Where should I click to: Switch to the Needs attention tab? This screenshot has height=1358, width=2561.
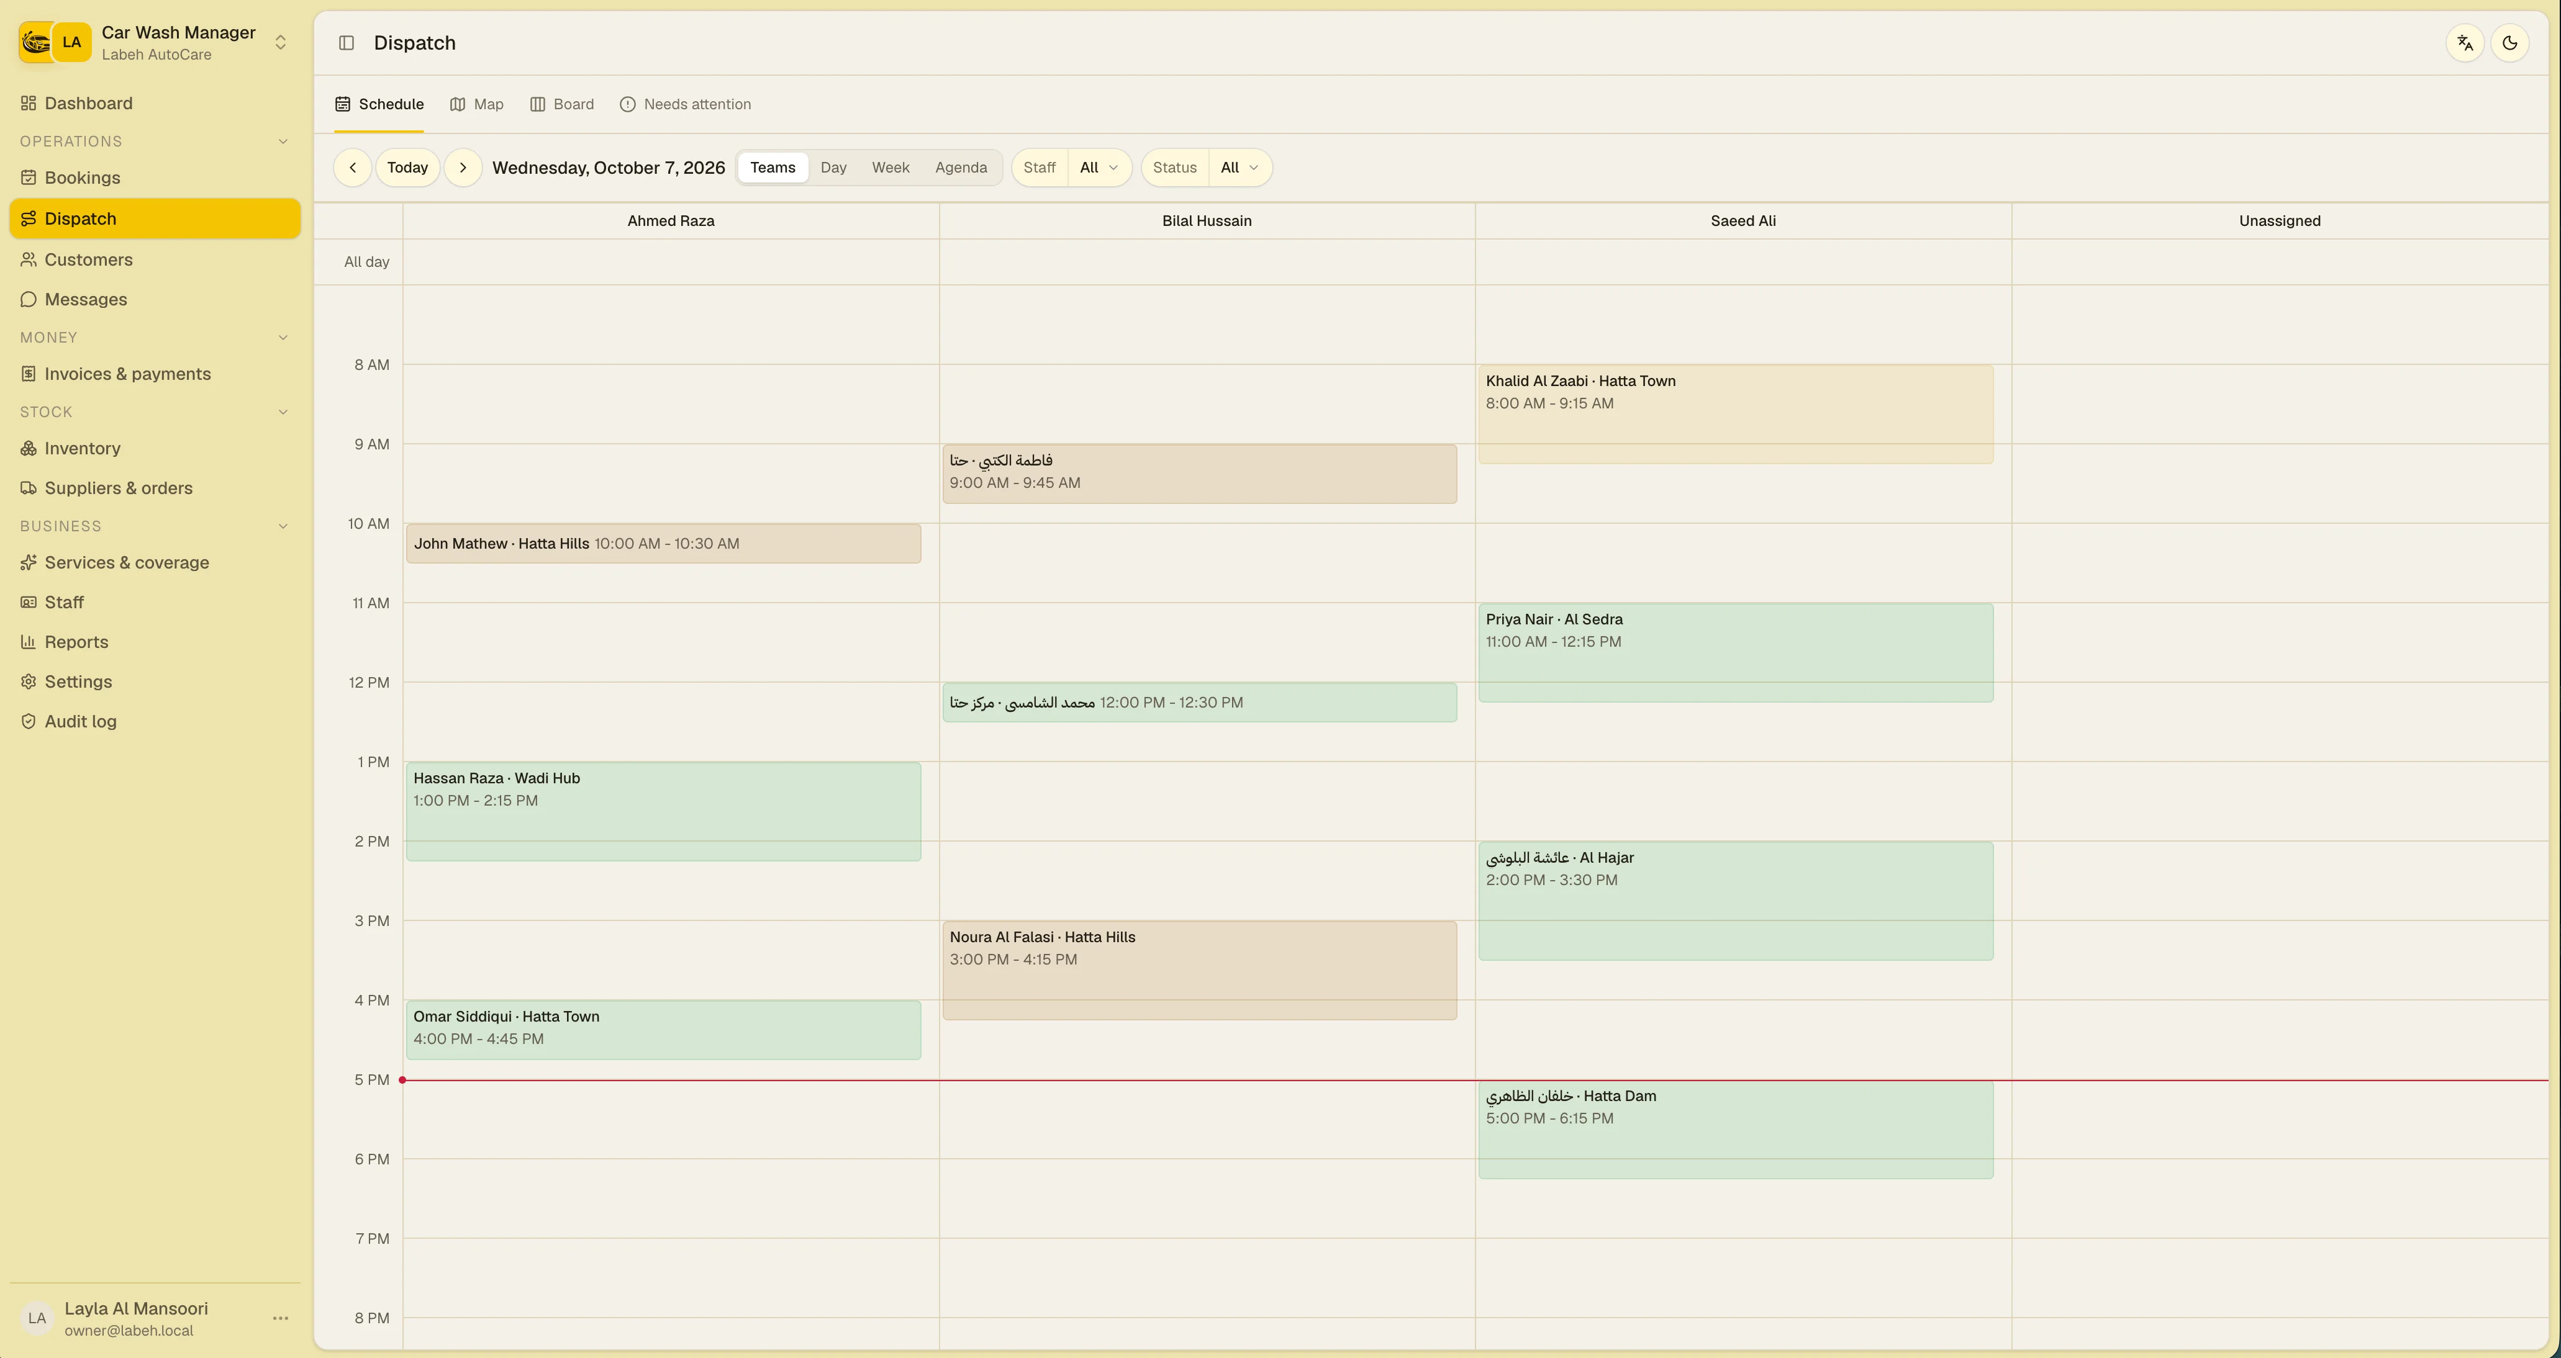(685, 104)
